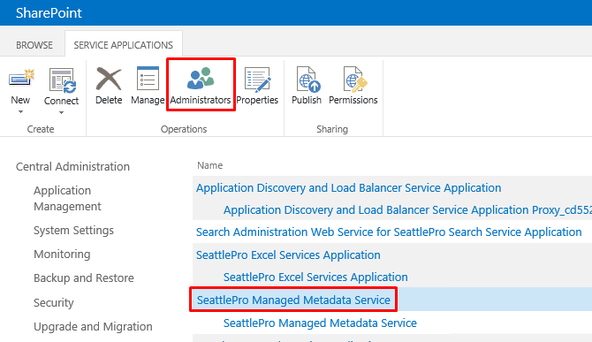Switch to the BROWSE tab

pos(34,45)
